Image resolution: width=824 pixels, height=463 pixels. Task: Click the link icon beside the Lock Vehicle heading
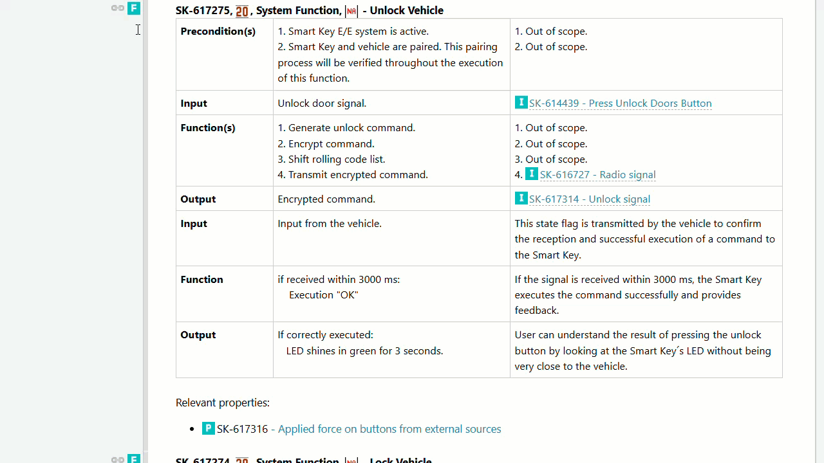pos(117,459)
